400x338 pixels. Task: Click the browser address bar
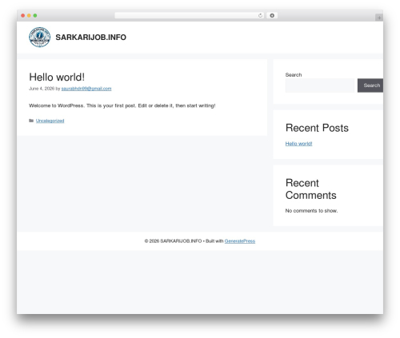coord(189,16)
